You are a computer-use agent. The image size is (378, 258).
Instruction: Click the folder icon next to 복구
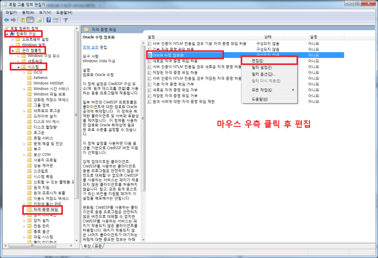(x=29, y=149)
